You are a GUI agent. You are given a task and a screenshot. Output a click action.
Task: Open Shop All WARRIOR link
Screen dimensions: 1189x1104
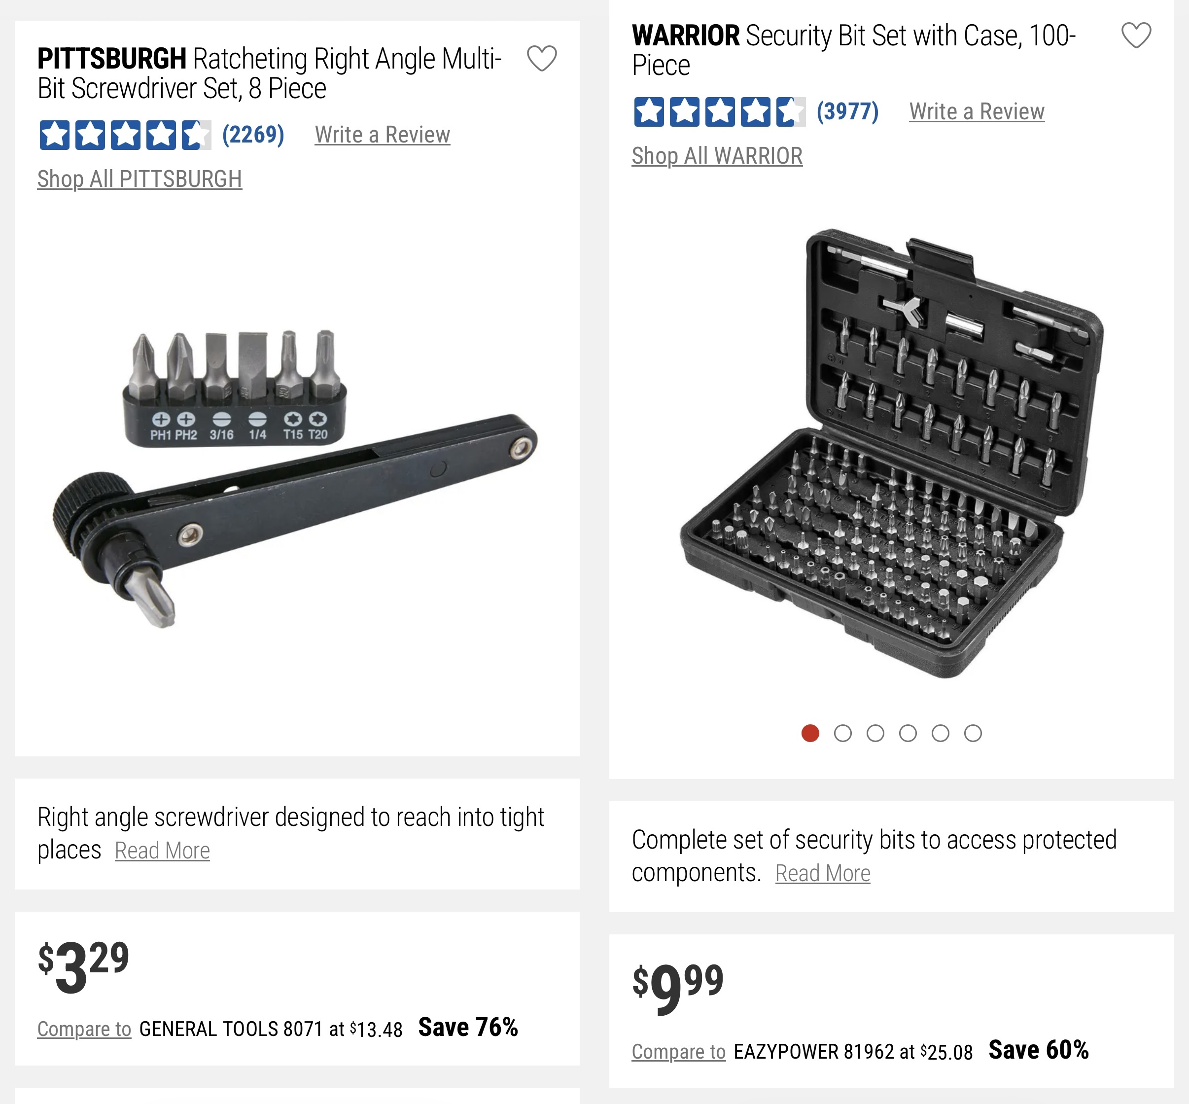[717, 156]
